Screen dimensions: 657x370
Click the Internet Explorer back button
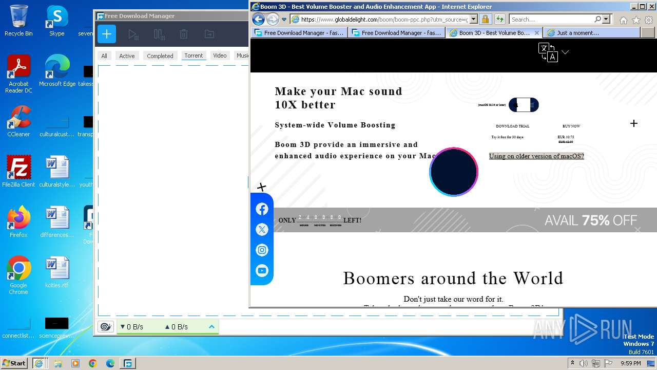click(x=258, y=20)
